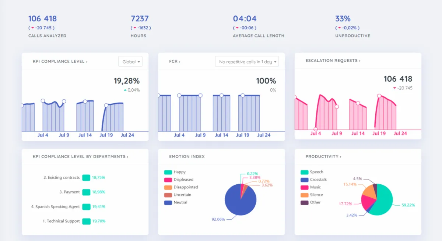Select the Existing contracts compliance bar

tap(86, 177)
